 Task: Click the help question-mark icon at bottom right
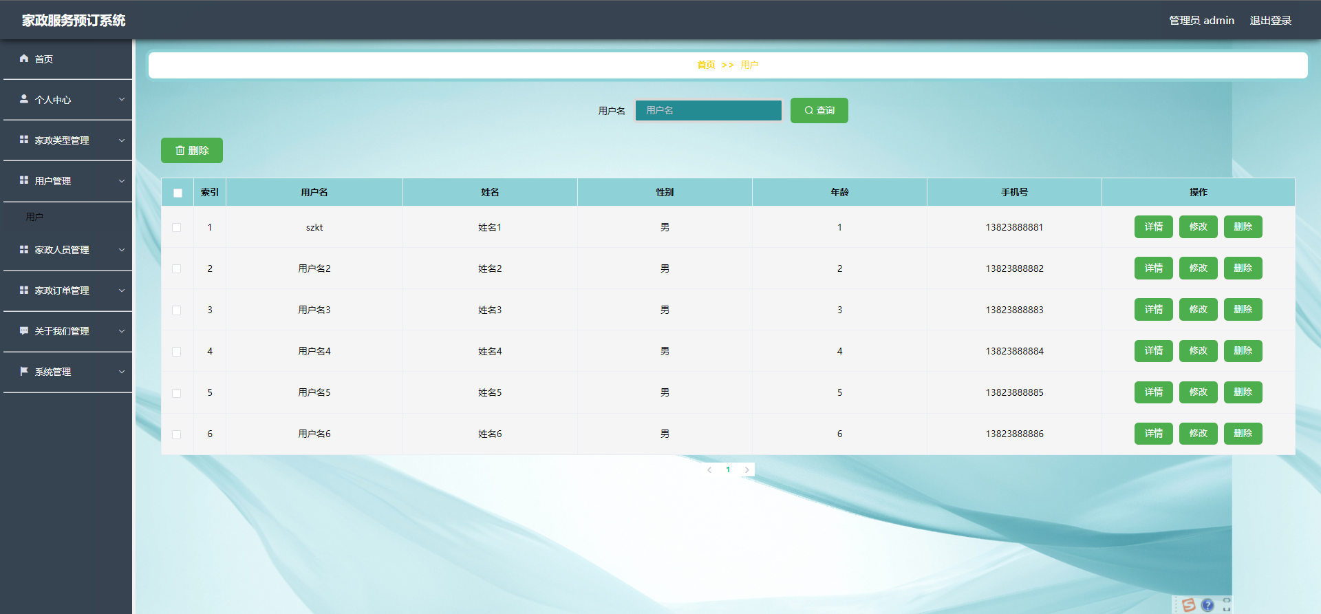(x=1207, y=605)
